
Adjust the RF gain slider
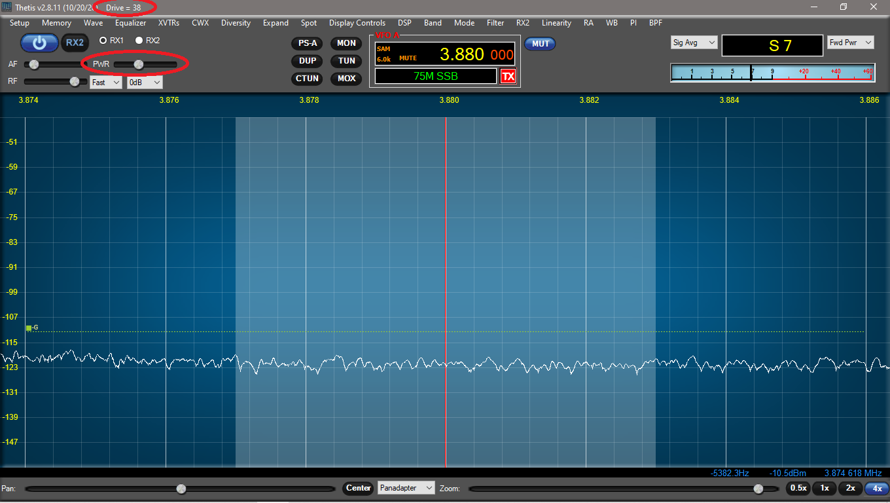[x=55, y=82]
